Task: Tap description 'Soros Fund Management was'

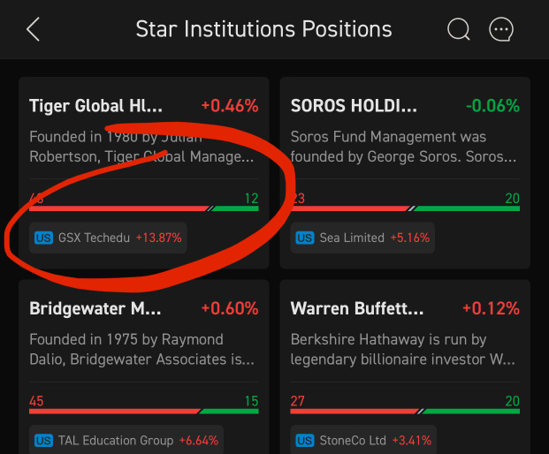Action: (x=403, y=147)
